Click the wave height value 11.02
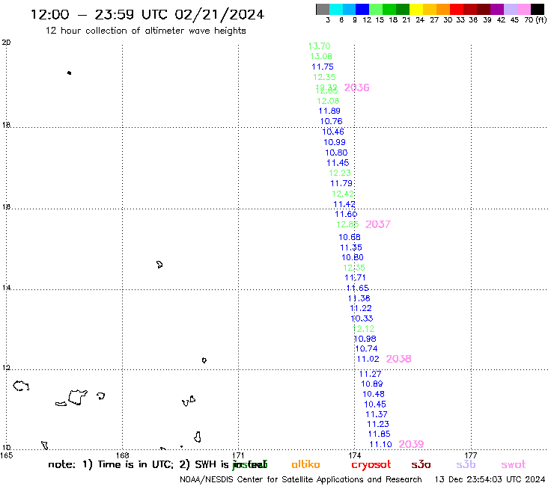Screen dimensions: 554x486 tap(368, 360)
